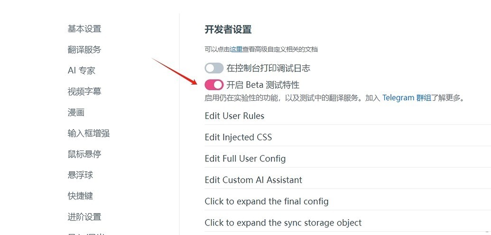Open the 快捷键 section
The image size is (491, 235).
coord(80,196)
